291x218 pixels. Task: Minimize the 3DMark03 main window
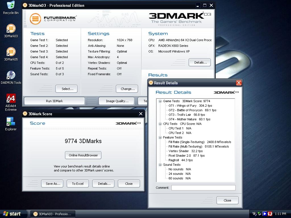click(198, 5)
